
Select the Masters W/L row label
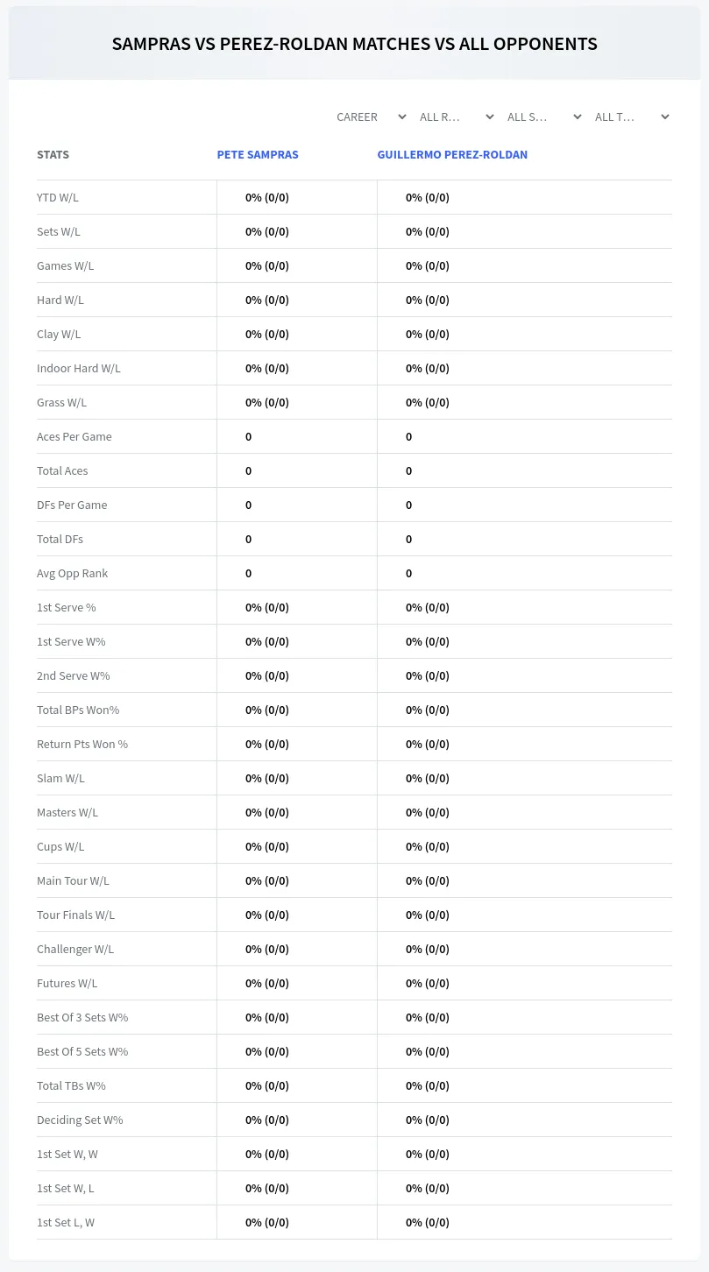(67, 812)
